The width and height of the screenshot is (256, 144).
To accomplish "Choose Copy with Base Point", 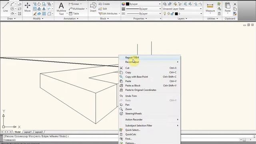I will click(x=150, y=77).
